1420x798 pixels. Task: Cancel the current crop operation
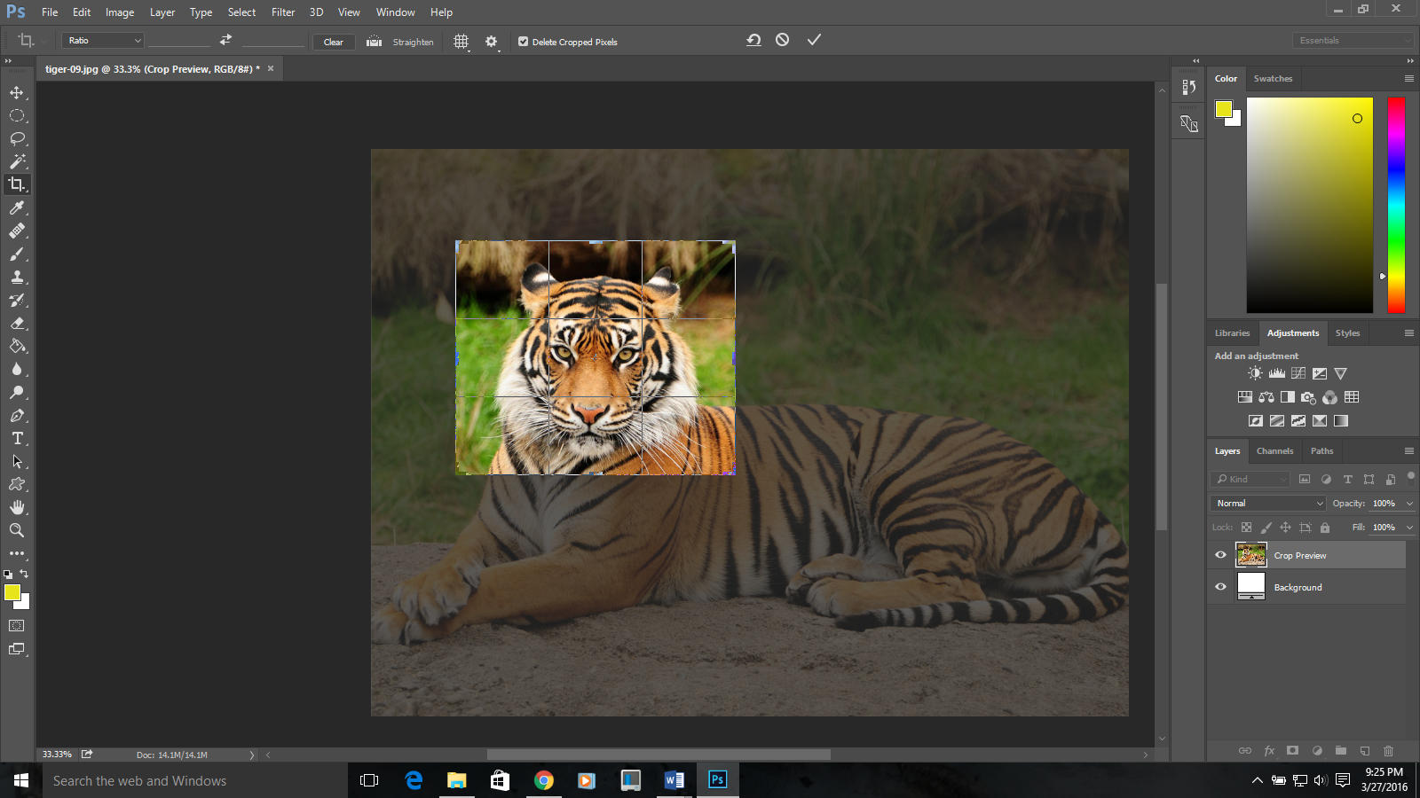click(x=783, y=39)
